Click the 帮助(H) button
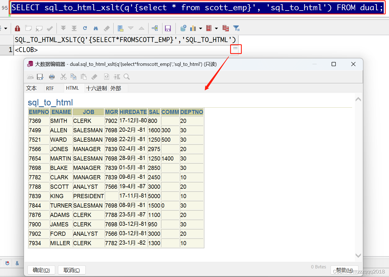The height and width of the screenshot is (277, 389). pyautogui.click(x=345, y=270)
